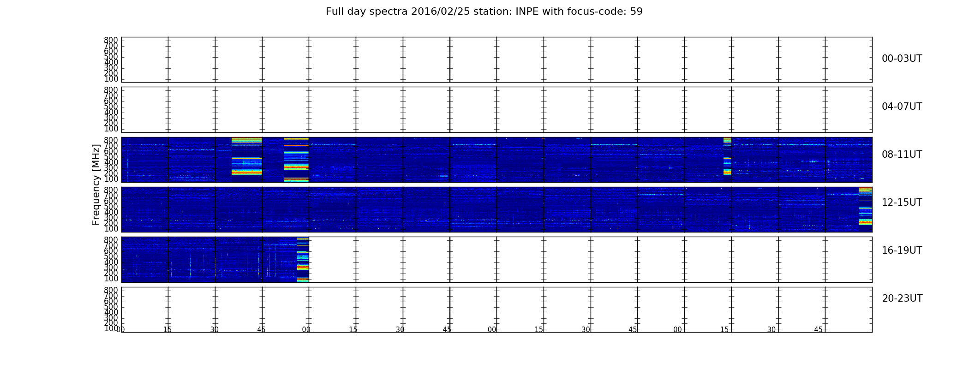The width and height of the screenshot is (969, 369).
Task: Click the bright band at right end of 12-15UT spectrogram
Action: [865, 209]
